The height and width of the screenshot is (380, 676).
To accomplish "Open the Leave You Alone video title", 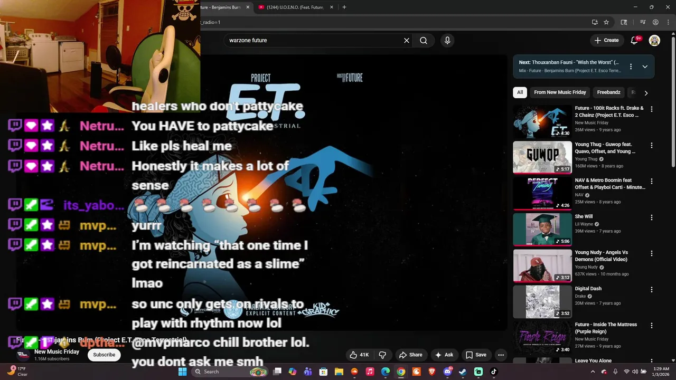I will pyautogui.click(x=593, y=361).
